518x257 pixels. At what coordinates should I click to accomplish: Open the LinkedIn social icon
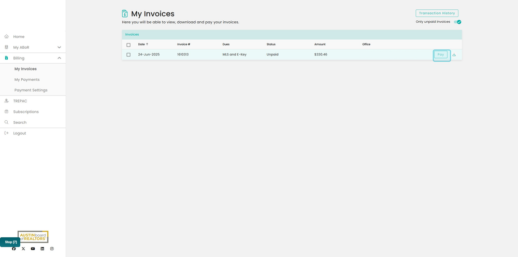[42, 249]
